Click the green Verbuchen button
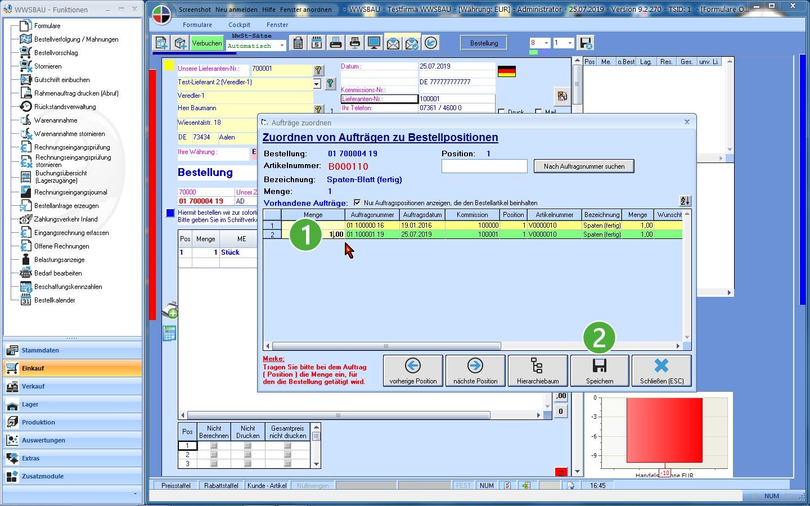 (207, 43)
